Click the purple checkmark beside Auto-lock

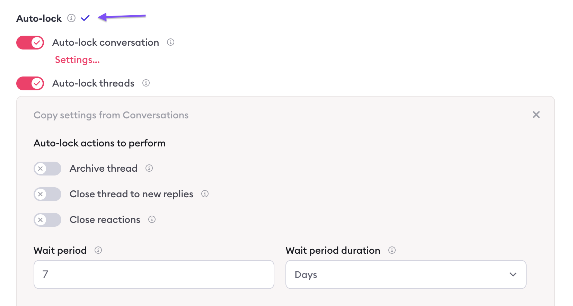pos(85,18)
